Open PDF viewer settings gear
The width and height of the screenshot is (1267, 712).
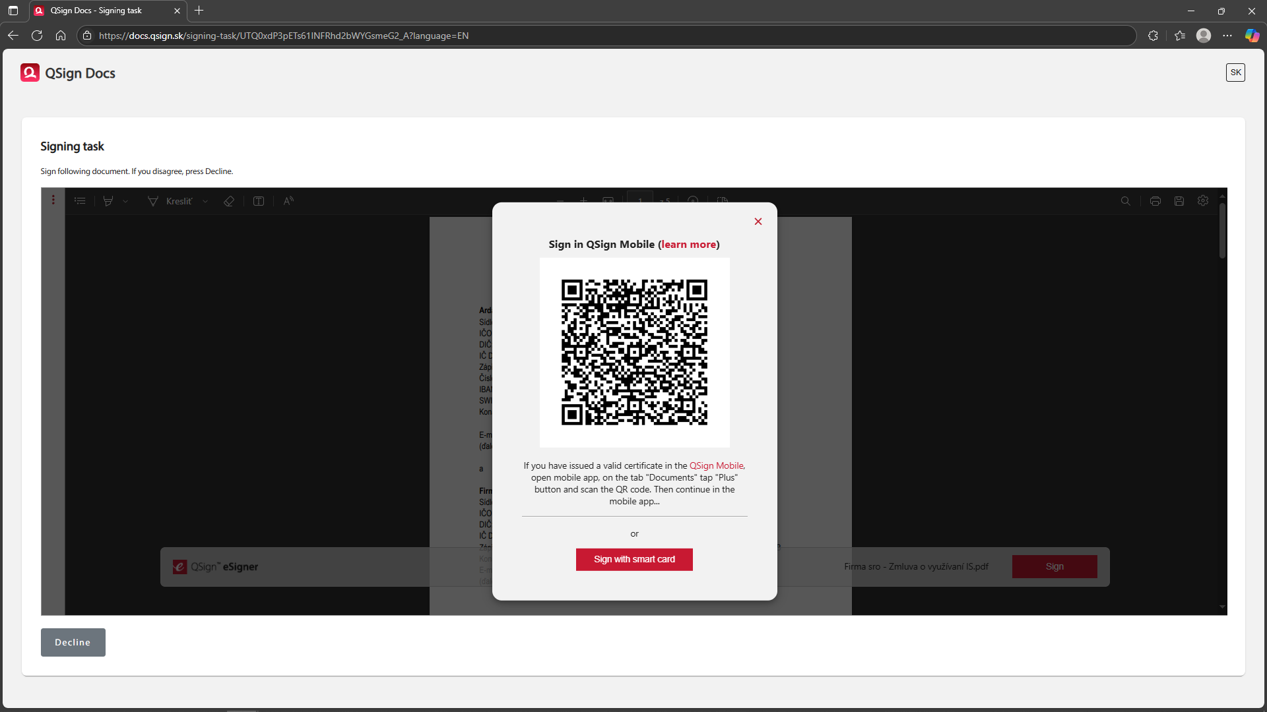[x=1203, y=200]
